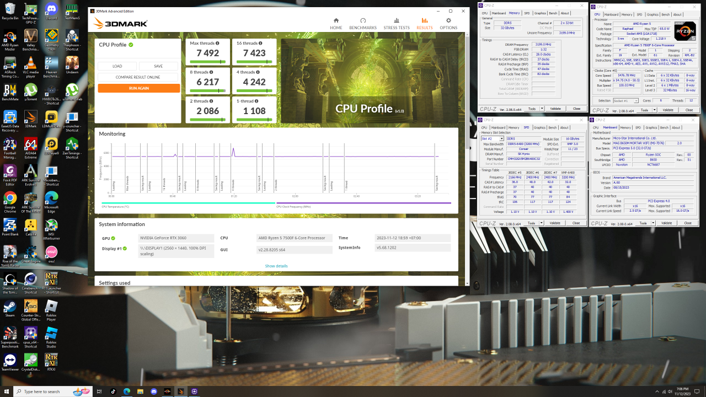The image size is (706, 397).
Task: Open the OPTIONS gear in 3DMark
Action: coord(448,24)
